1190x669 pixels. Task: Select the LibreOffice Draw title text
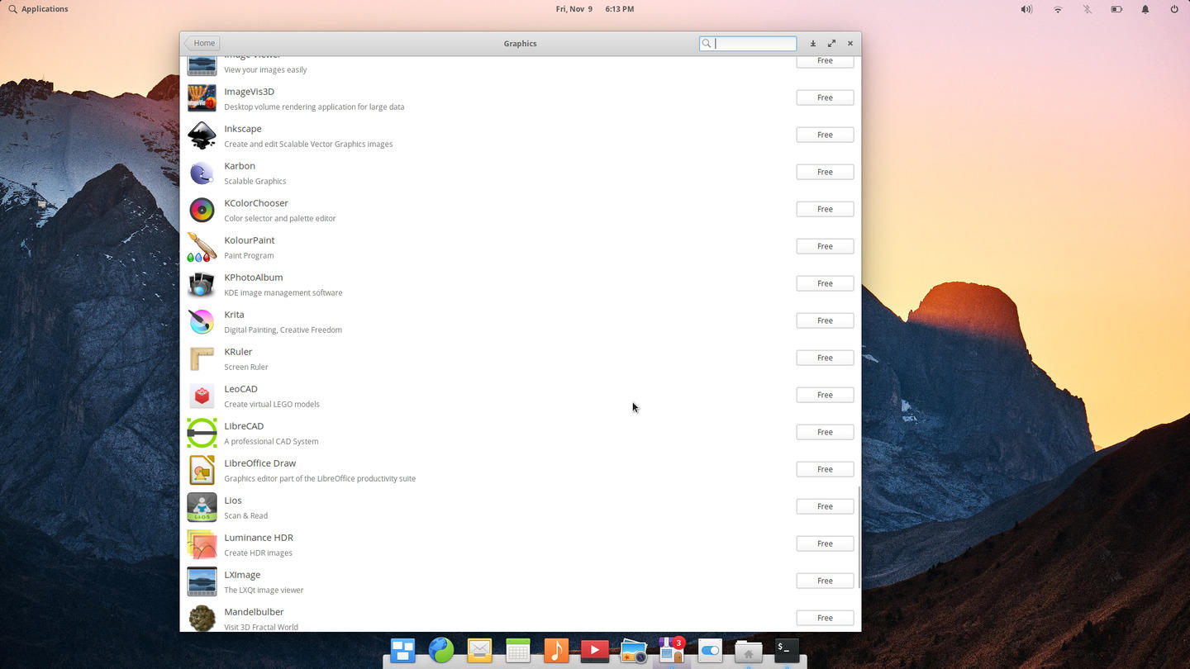tap(259, 463)
